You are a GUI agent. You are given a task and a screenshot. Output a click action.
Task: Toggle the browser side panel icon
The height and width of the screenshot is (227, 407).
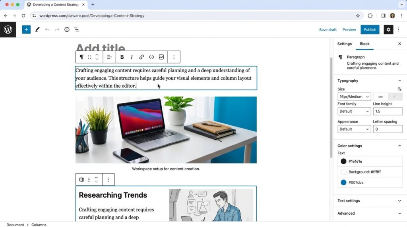coord(383,15)
